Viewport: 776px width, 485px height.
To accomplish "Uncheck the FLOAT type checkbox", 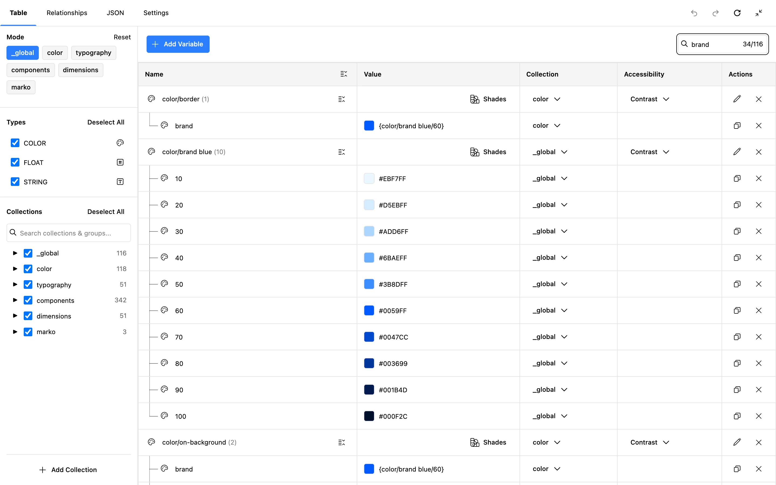I will click(15, 162).
